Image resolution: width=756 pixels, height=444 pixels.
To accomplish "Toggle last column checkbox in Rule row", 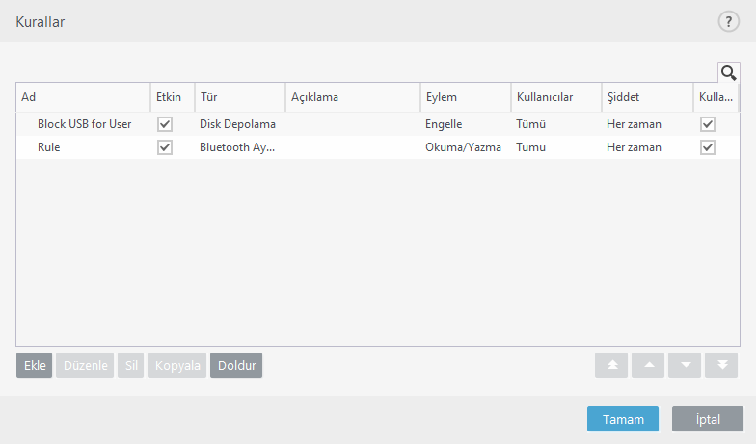I will pyautogui.click(x=708, y=147).
